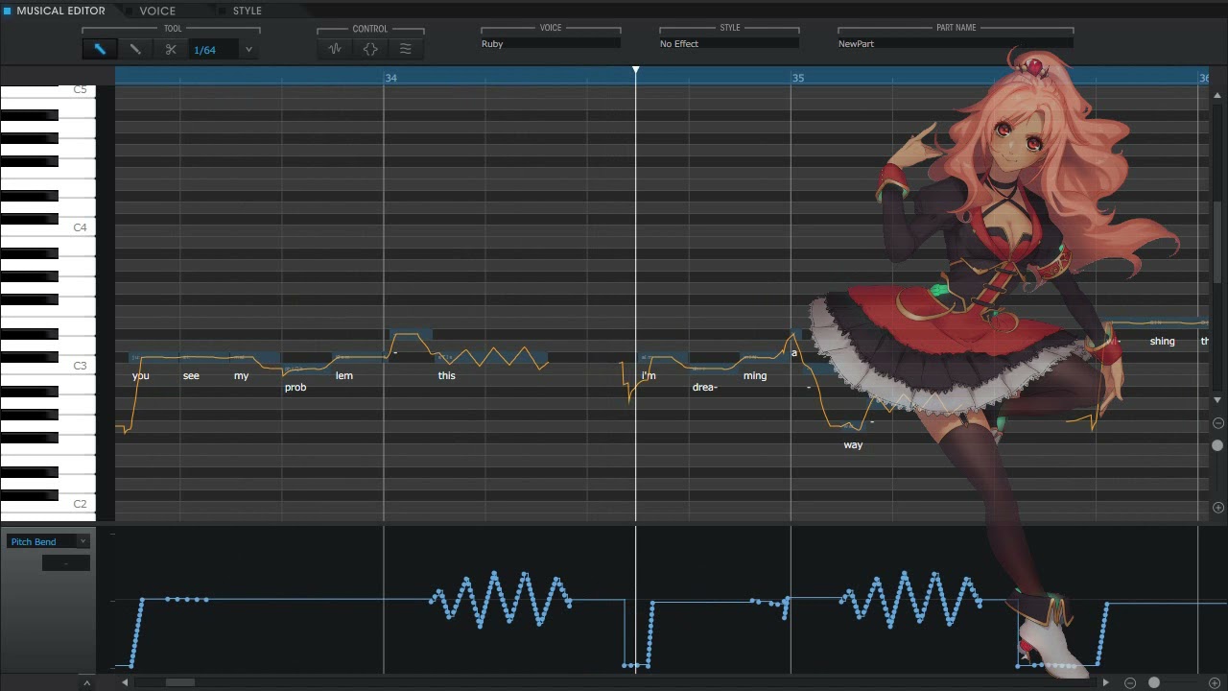Click measure 34 on the ruler
The image size is (1228, 691).
coord(390,78)
